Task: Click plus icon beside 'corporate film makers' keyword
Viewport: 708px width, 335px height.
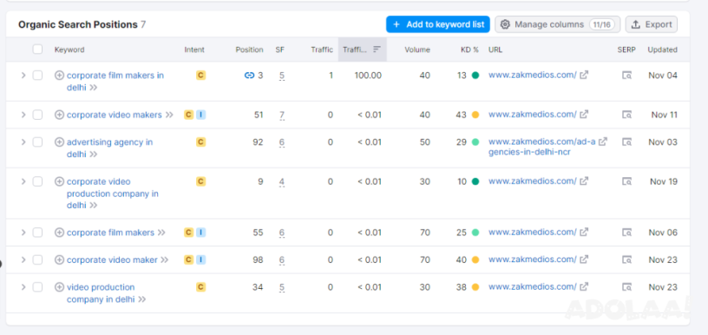Action: coord(59,233)
